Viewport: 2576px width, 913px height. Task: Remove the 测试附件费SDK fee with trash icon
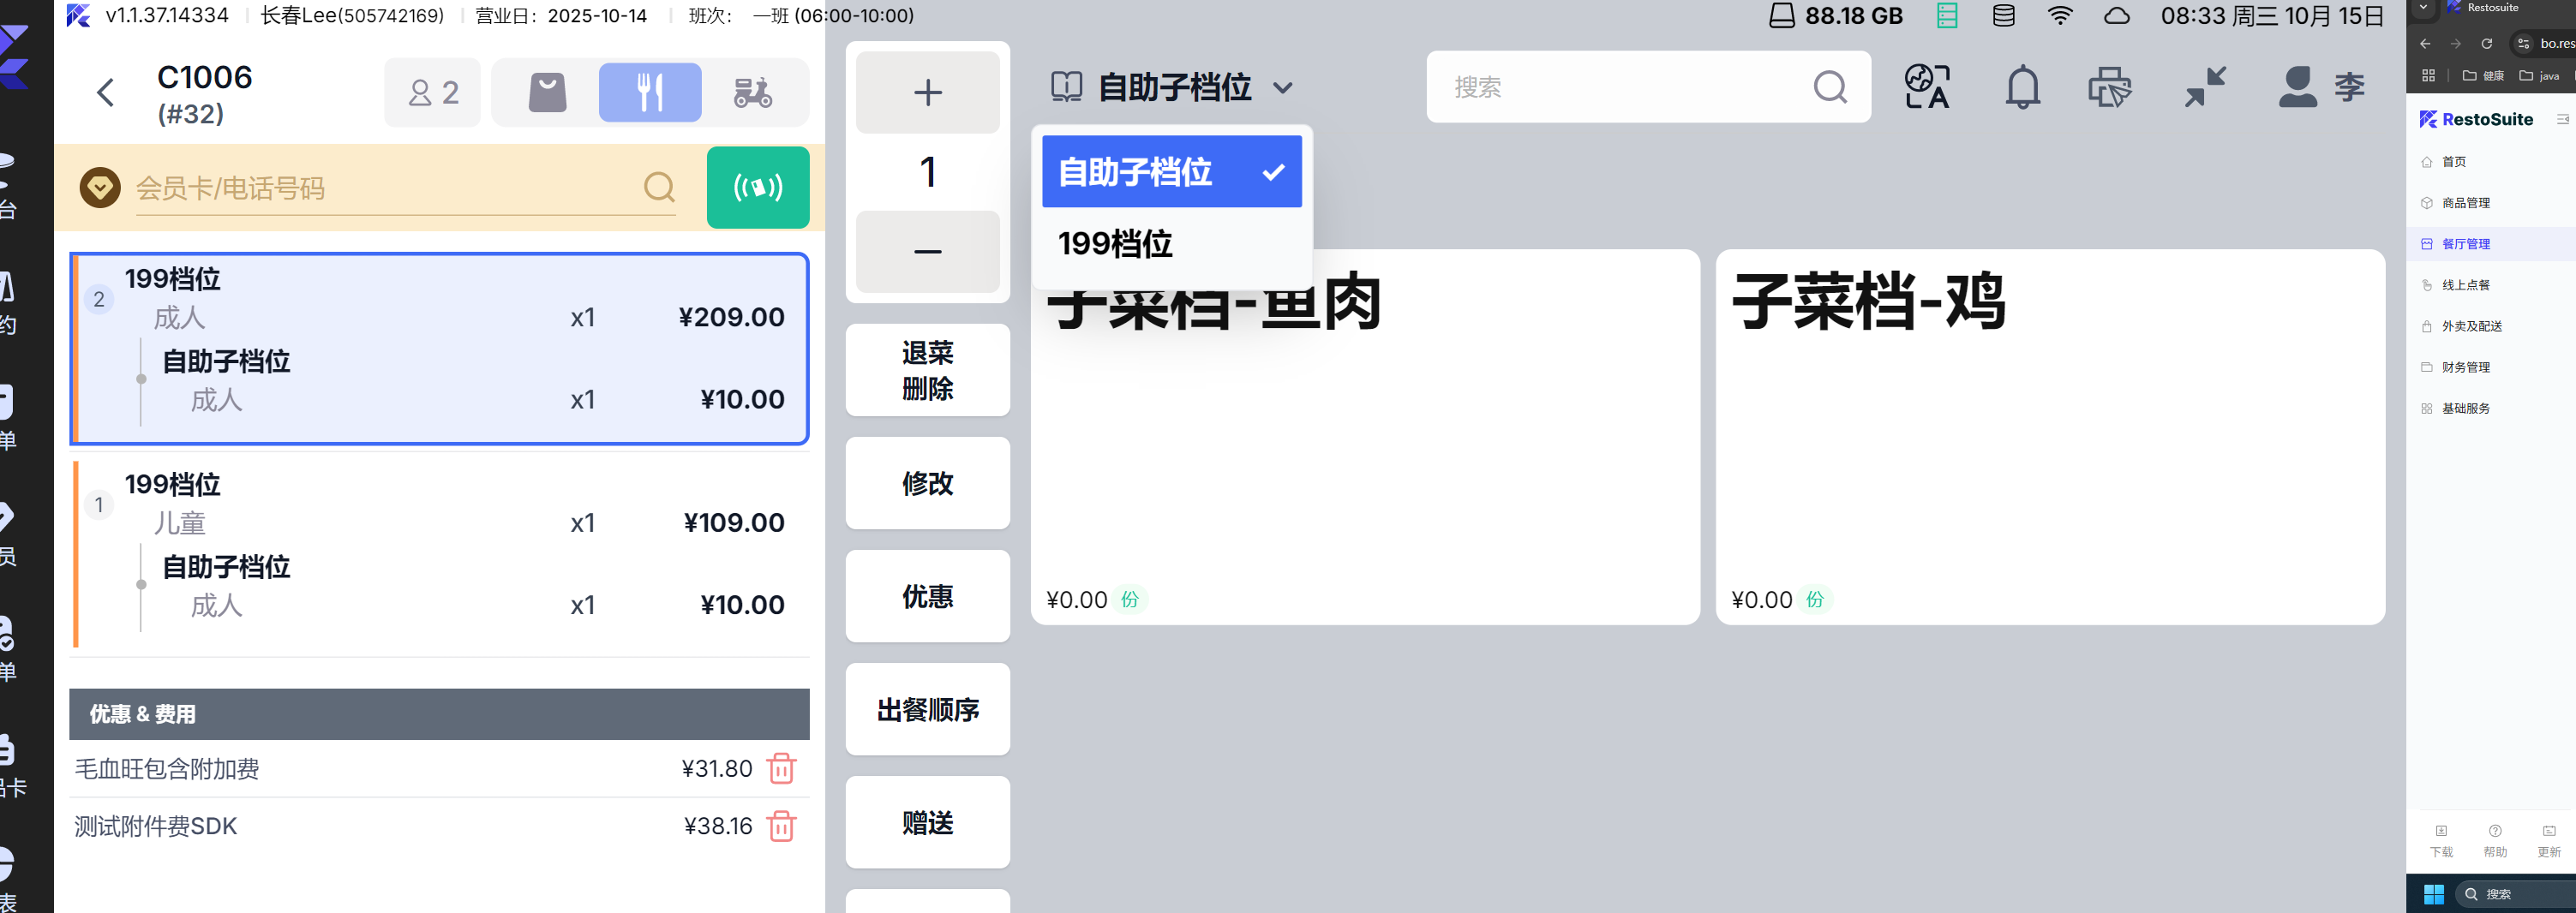781,826
